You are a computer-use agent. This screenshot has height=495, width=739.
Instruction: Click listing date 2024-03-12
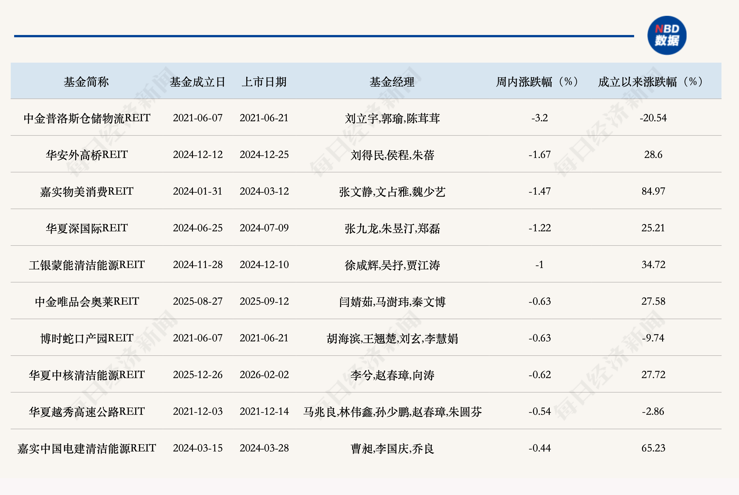click(264, 191)
